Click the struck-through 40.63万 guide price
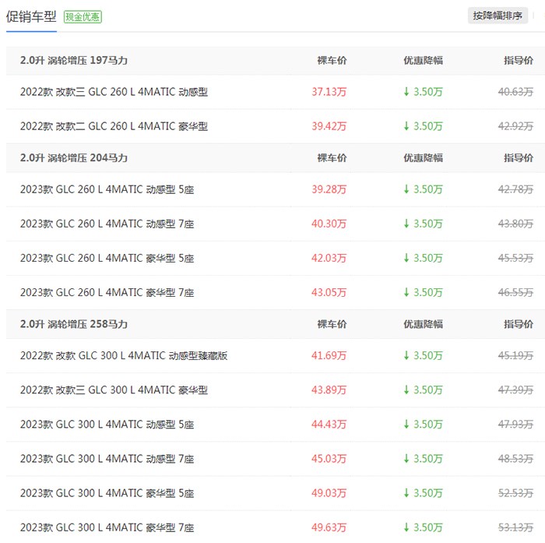545x543 pixels. click(x=515, y=92)
